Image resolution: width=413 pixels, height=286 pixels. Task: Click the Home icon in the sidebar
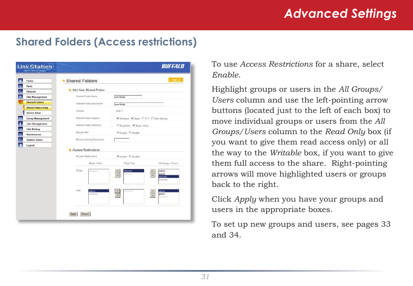click(20, 80)
